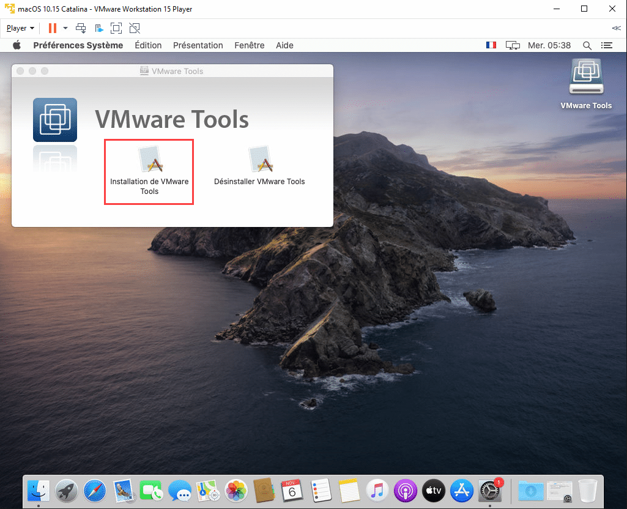Open the Fenêtre menu
Screen dimensions: 627x509
250,45
